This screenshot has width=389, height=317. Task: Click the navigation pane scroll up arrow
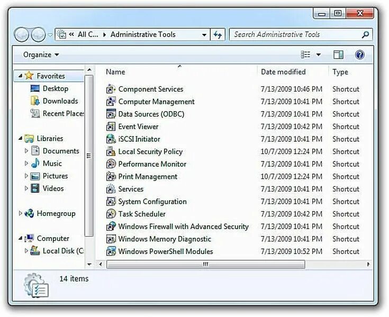click(89, 70)
